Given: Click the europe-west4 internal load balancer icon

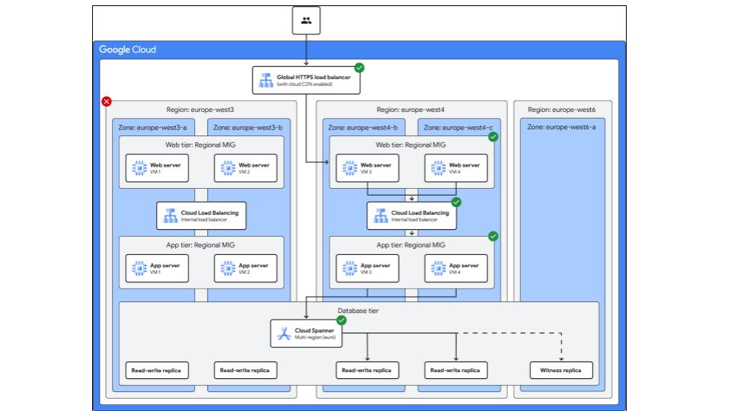Looking at the screenshot, I should [381, 215].
